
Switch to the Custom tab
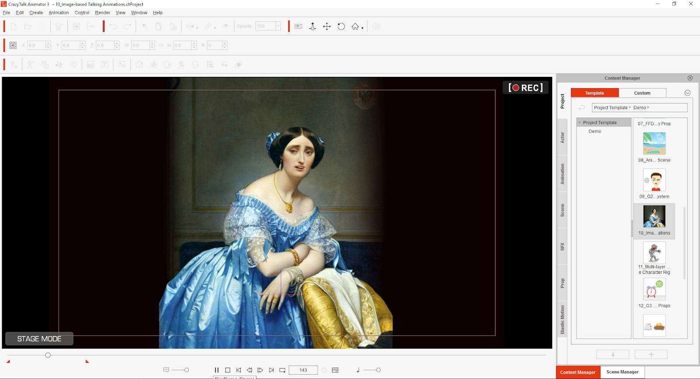642,93
